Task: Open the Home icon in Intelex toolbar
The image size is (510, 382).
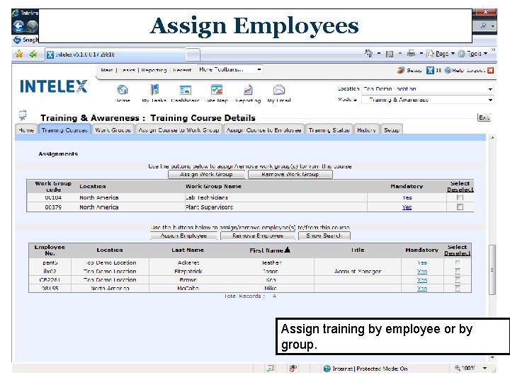Action: coord(123,89)
